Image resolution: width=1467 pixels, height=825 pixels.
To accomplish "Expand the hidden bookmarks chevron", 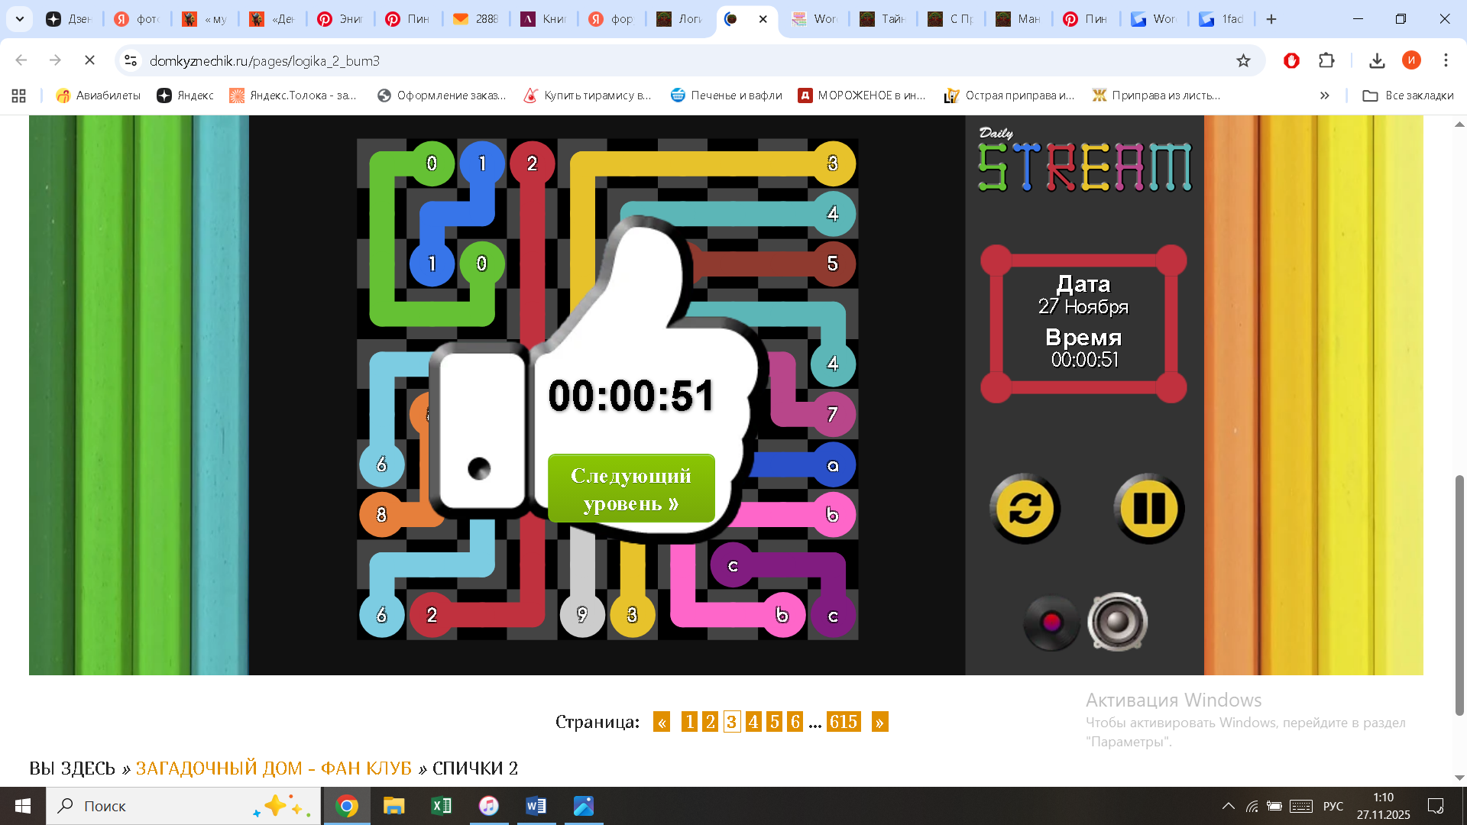I will 1324,95.
